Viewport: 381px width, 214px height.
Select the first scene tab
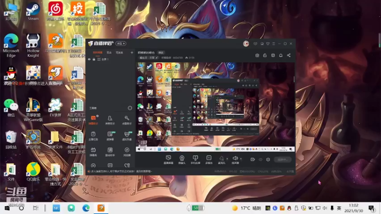pyautogui.click(x=98, y=52)
